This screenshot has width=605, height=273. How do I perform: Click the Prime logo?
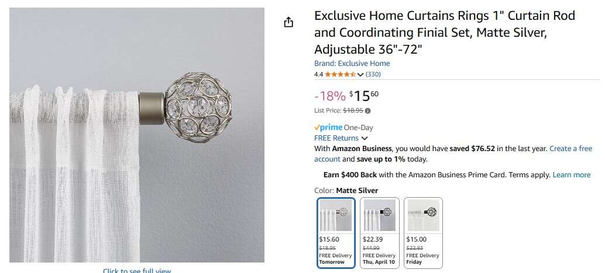(x=328, y=127)
